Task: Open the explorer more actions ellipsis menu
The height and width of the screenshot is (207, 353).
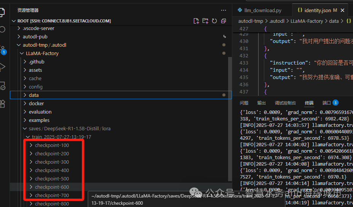Action: point(223,10)
